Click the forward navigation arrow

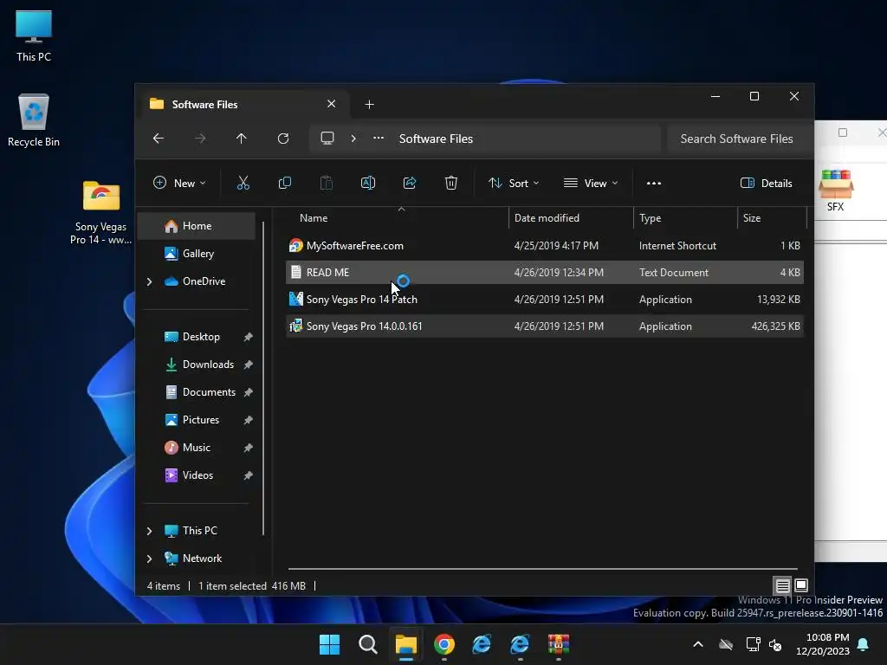tap(200, 139)
